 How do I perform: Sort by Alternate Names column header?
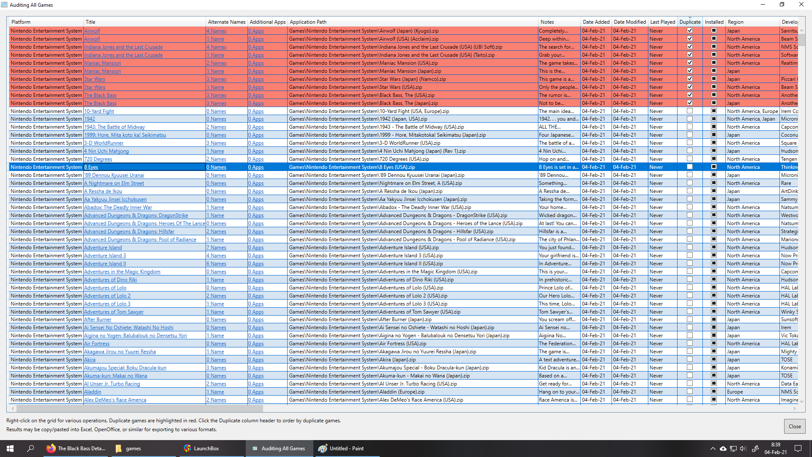227,22
